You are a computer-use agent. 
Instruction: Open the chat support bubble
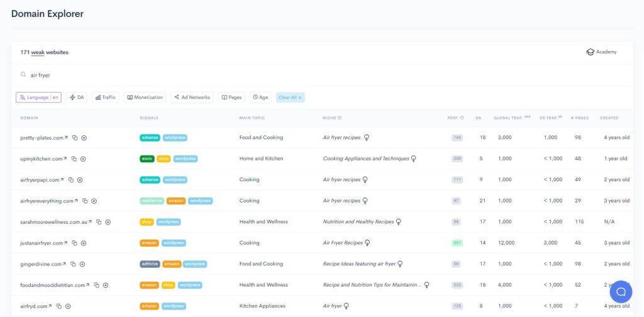tap(620, 292)
